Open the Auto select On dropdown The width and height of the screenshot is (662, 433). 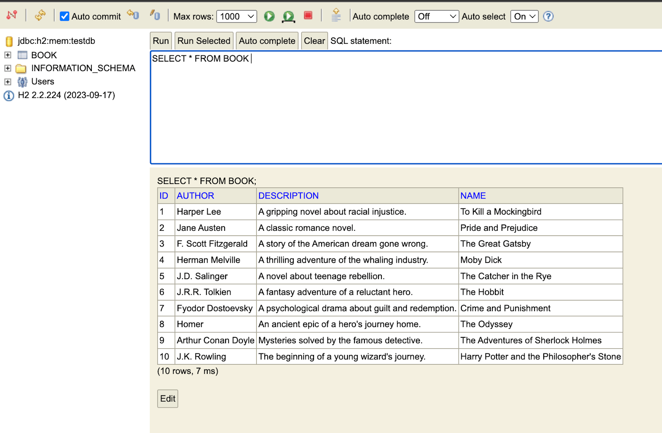(524, 16)
